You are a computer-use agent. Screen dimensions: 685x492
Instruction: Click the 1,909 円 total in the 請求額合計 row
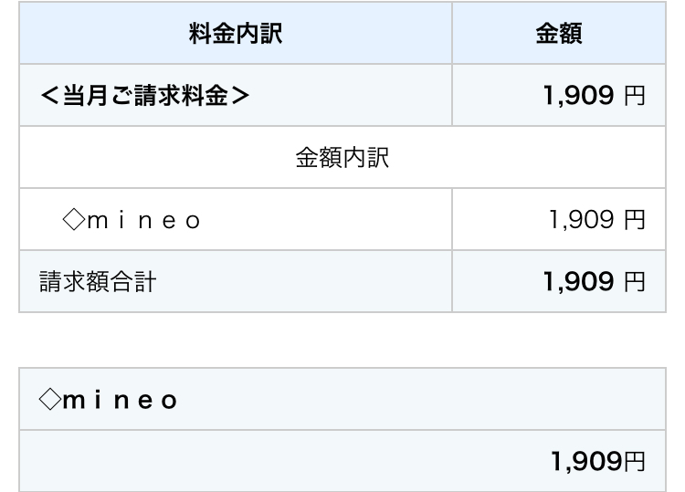(x=594, y=281)
